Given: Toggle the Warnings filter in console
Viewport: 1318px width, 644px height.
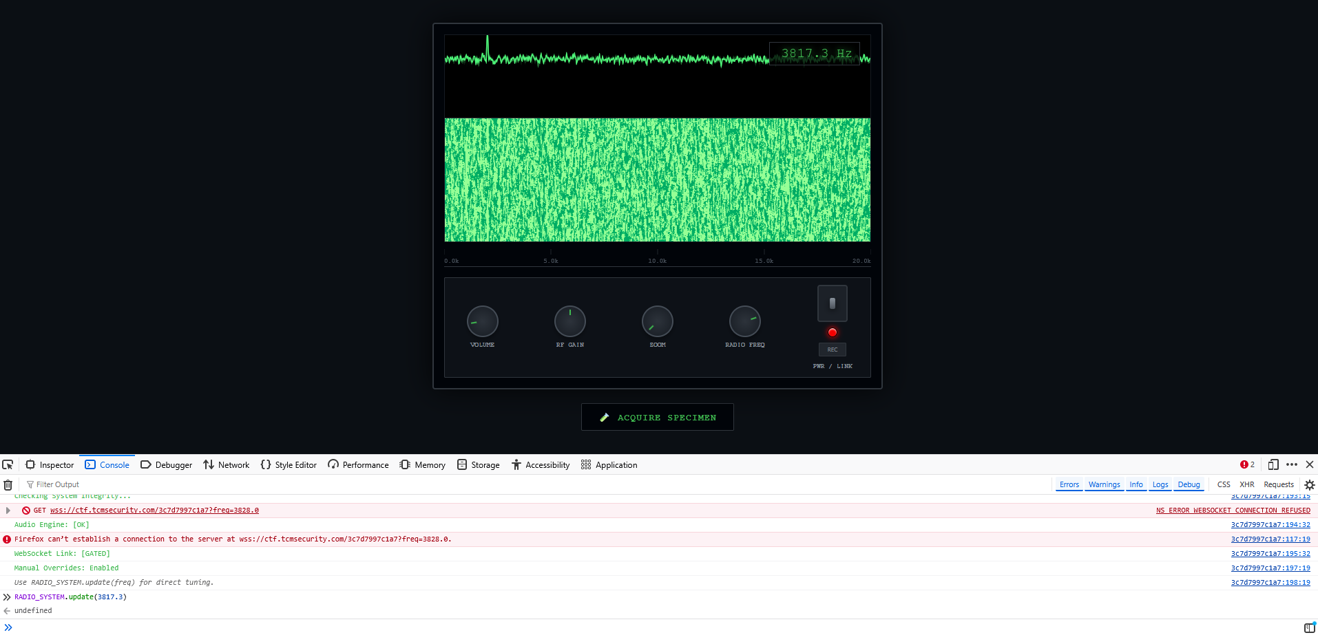Looking at the screenshot, I should [1104, 485].
